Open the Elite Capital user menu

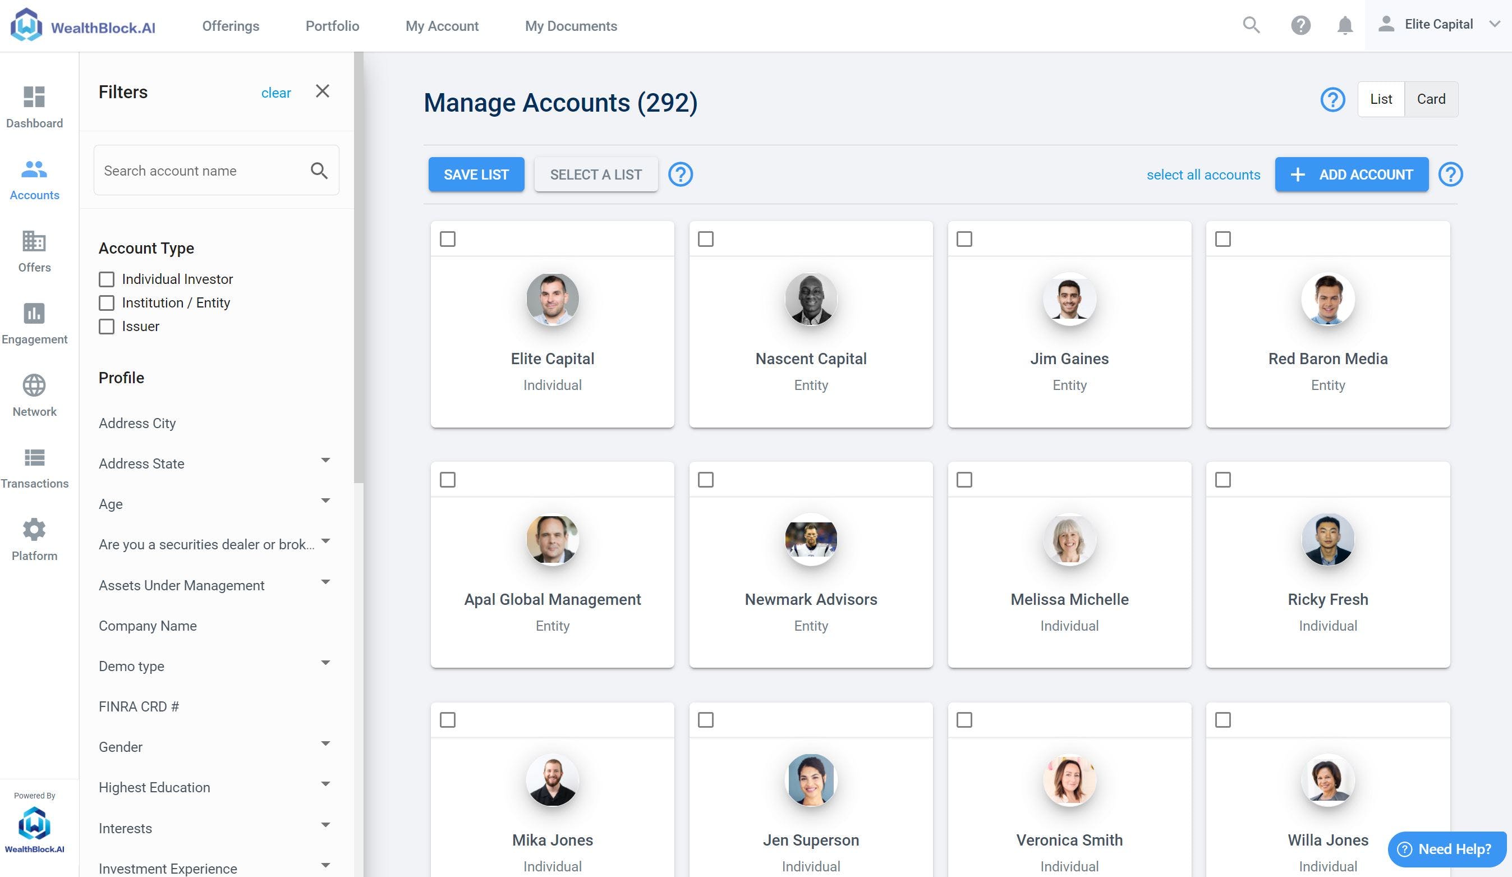(x=1438, y=25)
